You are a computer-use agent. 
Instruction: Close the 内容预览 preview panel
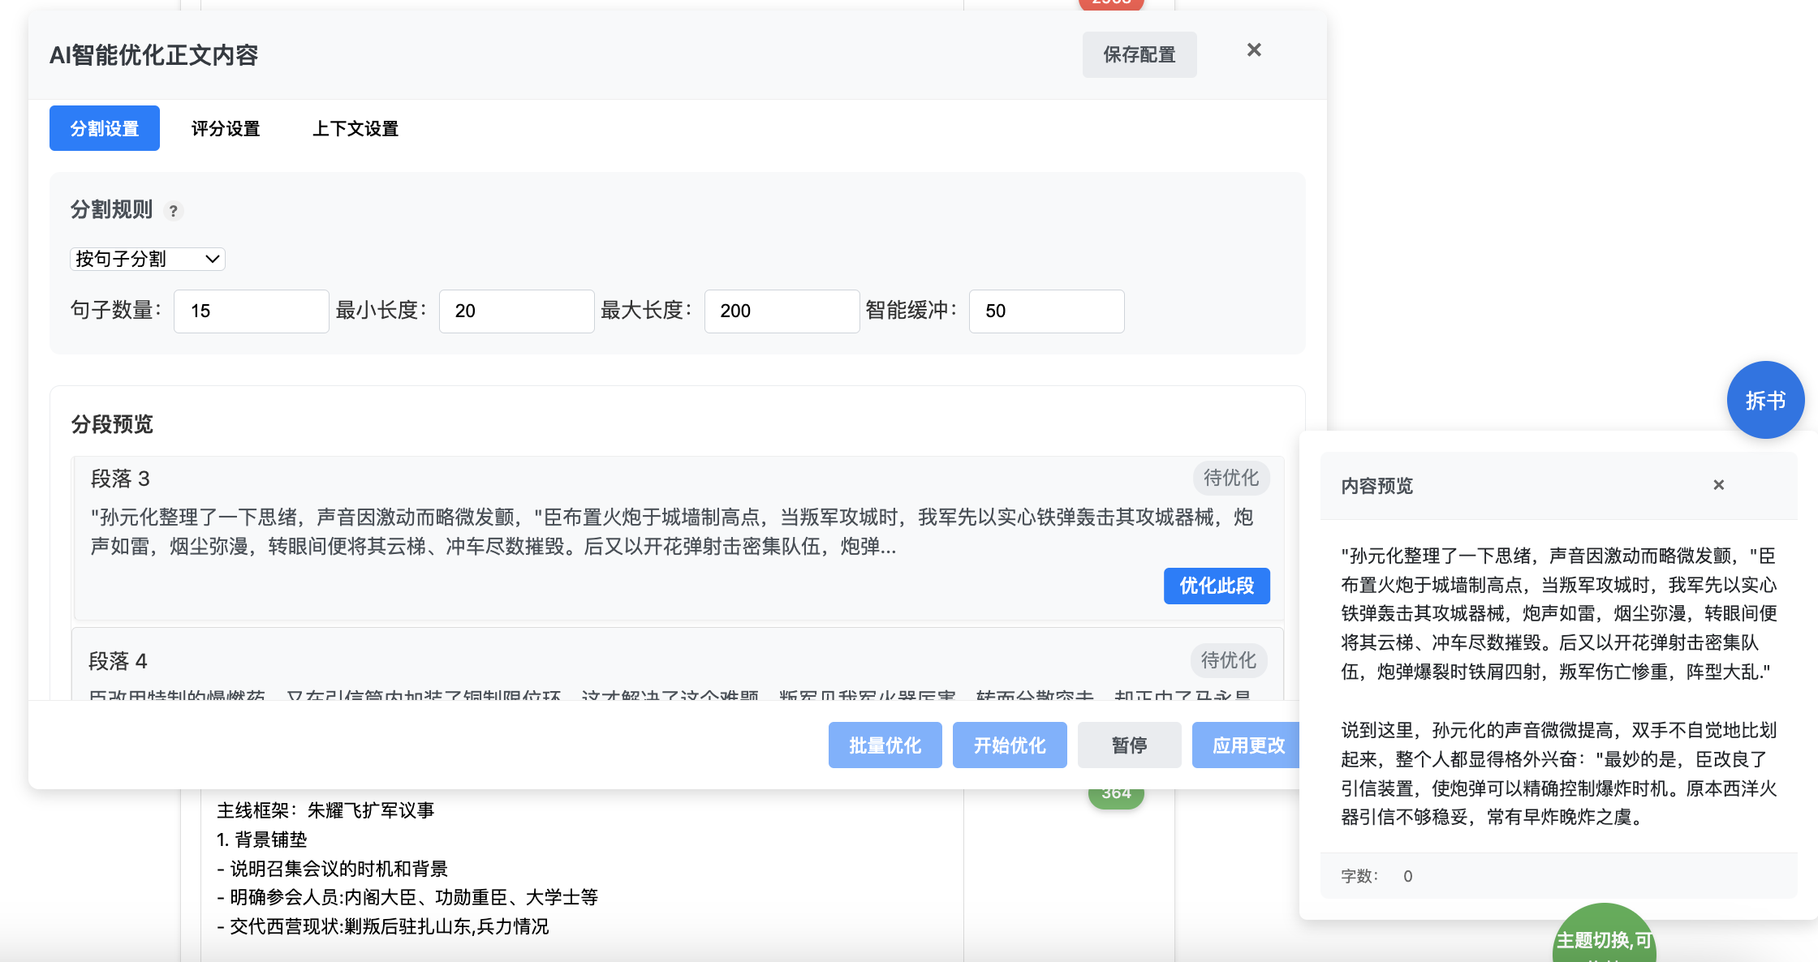(1718, 484)
